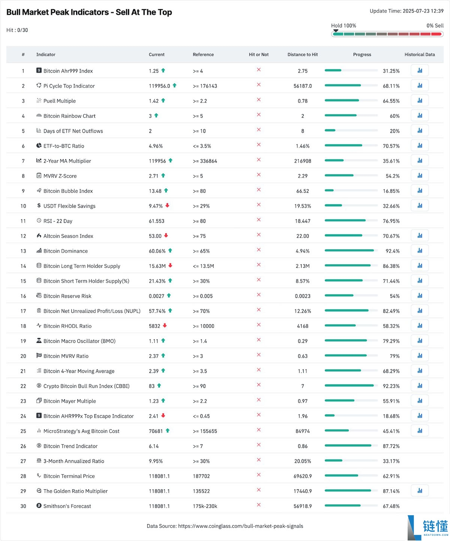Click the Hold/Sell gauge bar
The height and width of the screenshot is (541, 450).
[x=387, y=34]
